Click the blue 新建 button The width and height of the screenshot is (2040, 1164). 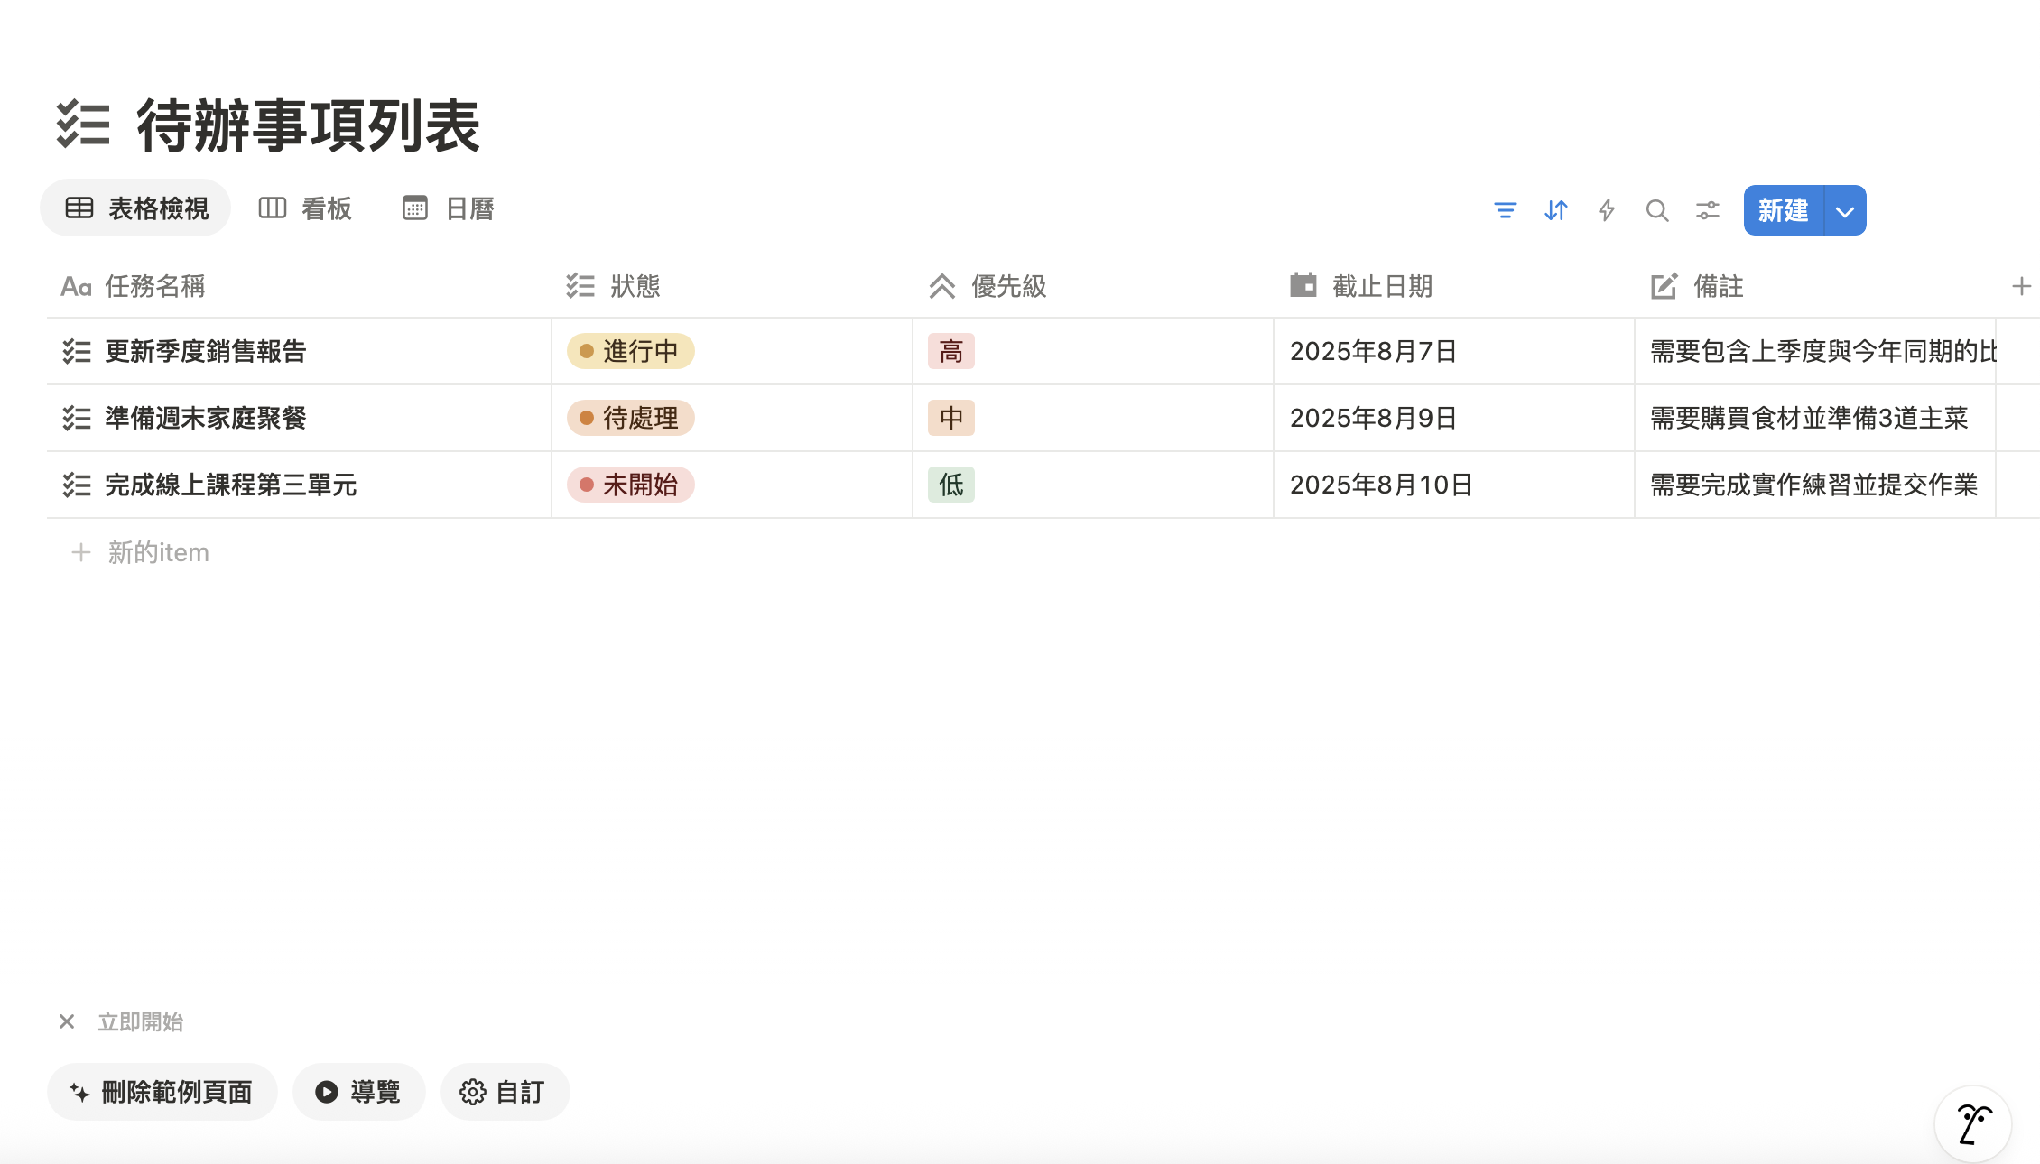click(x=1783, y=210)
